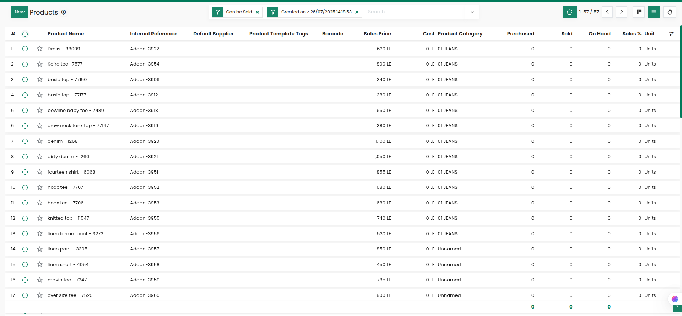The width and height of the screenshot is (682, 316).
Task: Open the Activity clock view
Action: [x=670, y=12]
